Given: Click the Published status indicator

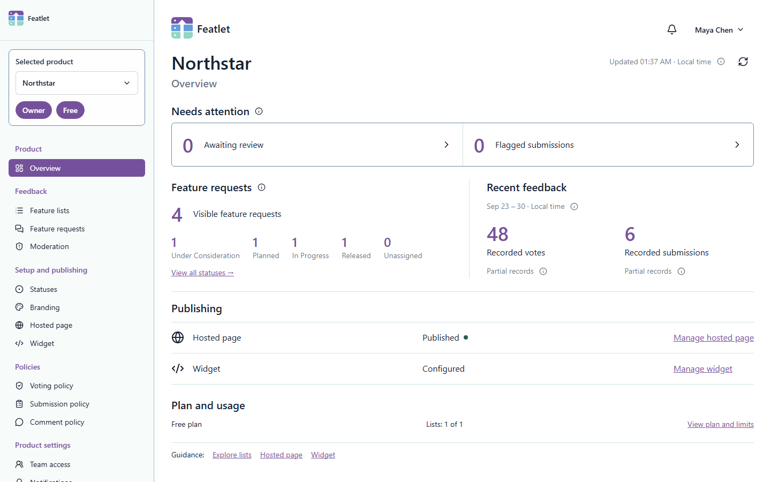Looking at the screenshot, I should pyautogui.click(x=445, y=337).
